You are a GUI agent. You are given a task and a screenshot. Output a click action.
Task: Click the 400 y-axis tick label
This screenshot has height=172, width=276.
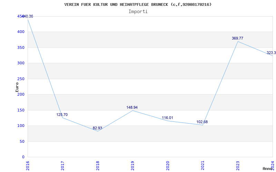click(21, 32)
